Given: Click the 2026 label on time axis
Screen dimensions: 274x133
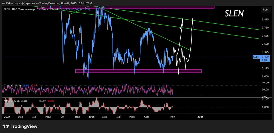Looking at the screenshot, I should pyautogui.click(x=201, y=117).
